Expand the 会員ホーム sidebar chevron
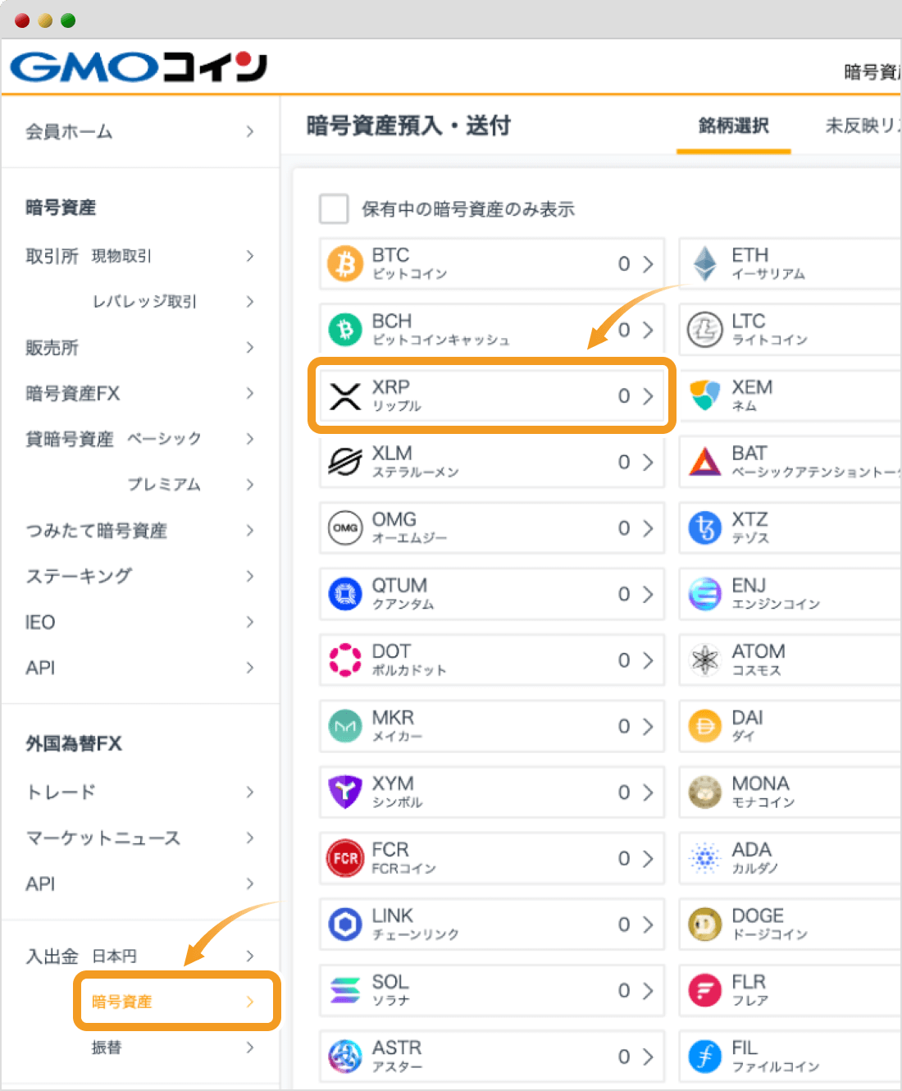Screen dimensions: 902x1091 pos(250,131)
